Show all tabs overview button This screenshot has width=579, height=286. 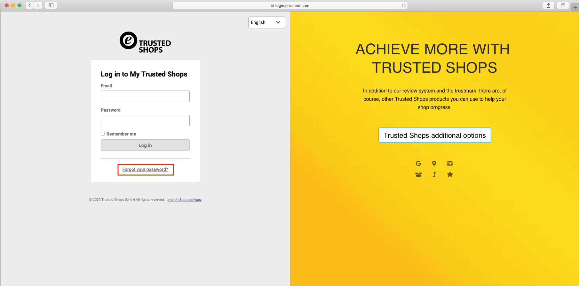563,5
